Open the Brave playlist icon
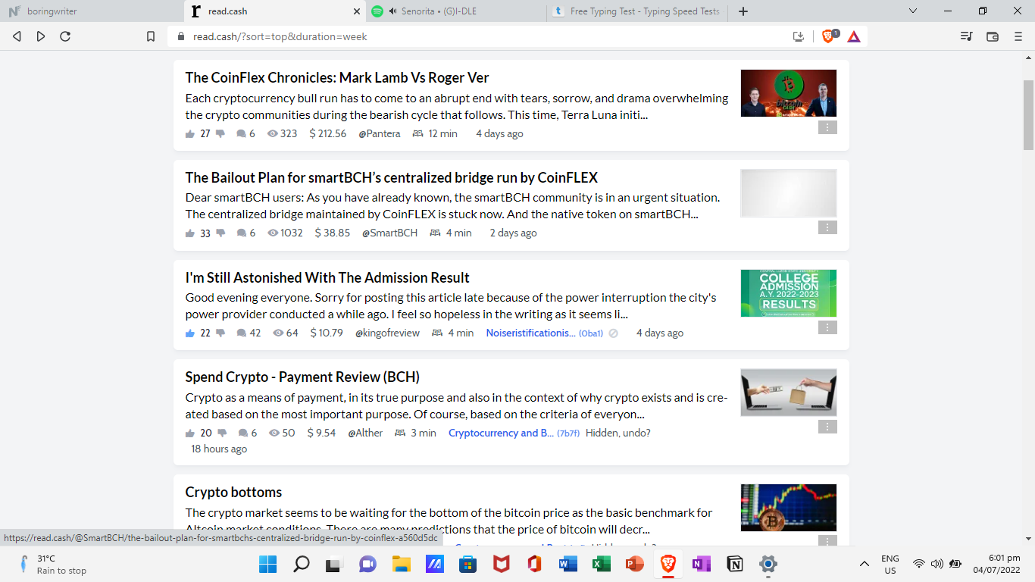 pyautogui.click(x=966, y=36)
